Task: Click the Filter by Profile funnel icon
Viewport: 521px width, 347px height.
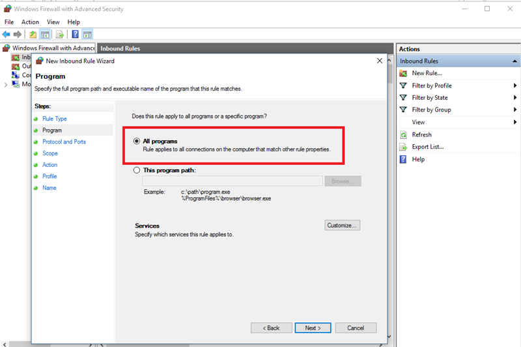Action: tap(403, 85)
